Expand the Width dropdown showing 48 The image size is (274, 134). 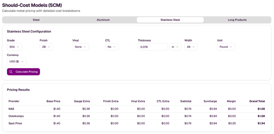[x=191, y=47]
